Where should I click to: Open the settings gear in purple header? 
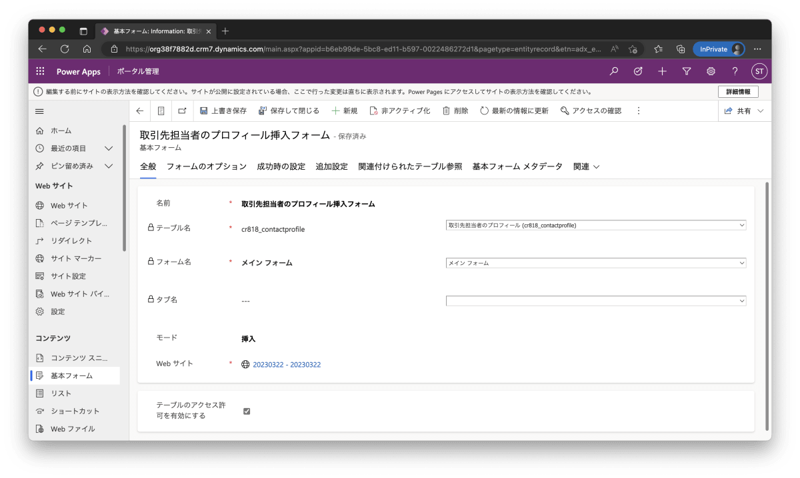(x=711, y=71)
